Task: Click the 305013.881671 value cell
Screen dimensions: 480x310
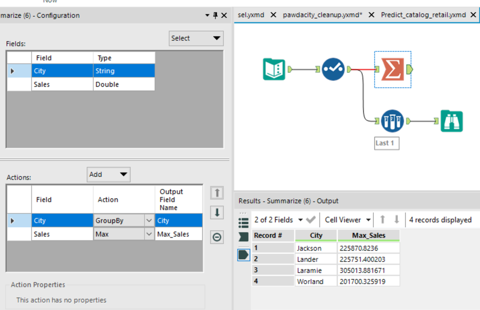Action: [369, 270]
